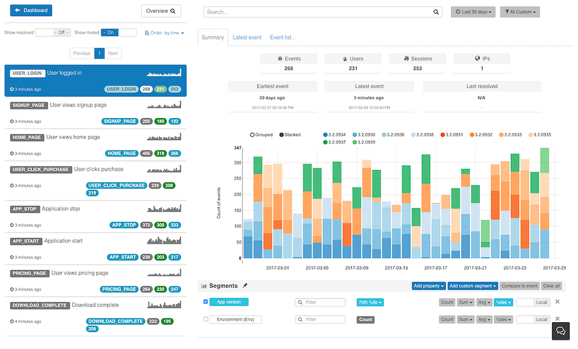The height and width of the screenshot is (349, 578).
Task: Click the Events bug icon stat card
Action: click(x=289, y=59)
